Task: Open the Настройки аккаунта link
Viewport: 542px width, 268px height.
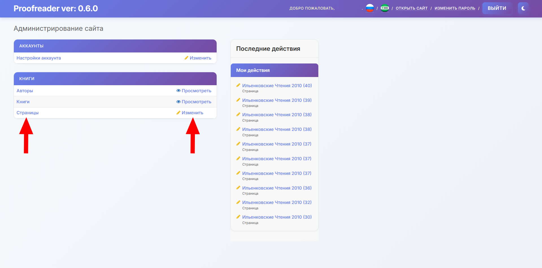Action: pos(39,58)
